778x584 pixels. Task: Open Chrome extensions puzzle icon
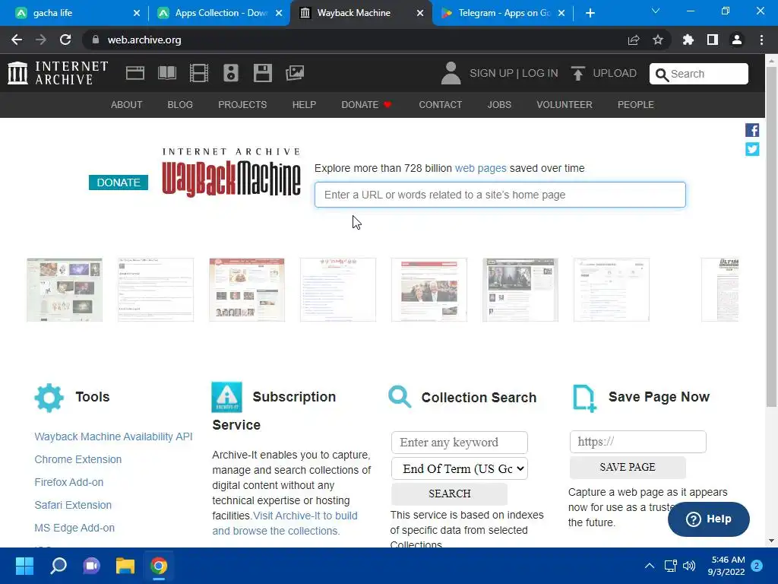tap(688, 40)
